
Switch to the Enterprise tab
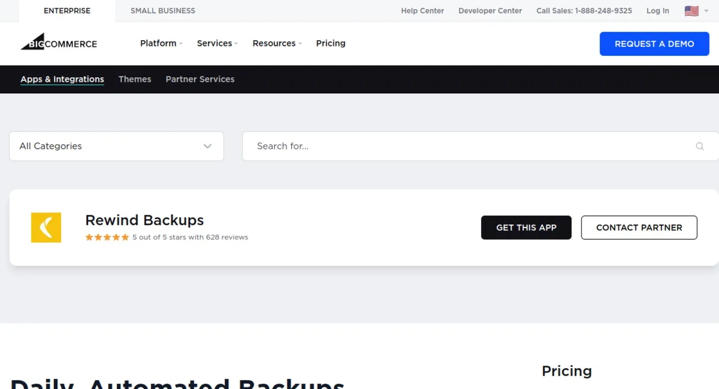click(x=67, y=11)
